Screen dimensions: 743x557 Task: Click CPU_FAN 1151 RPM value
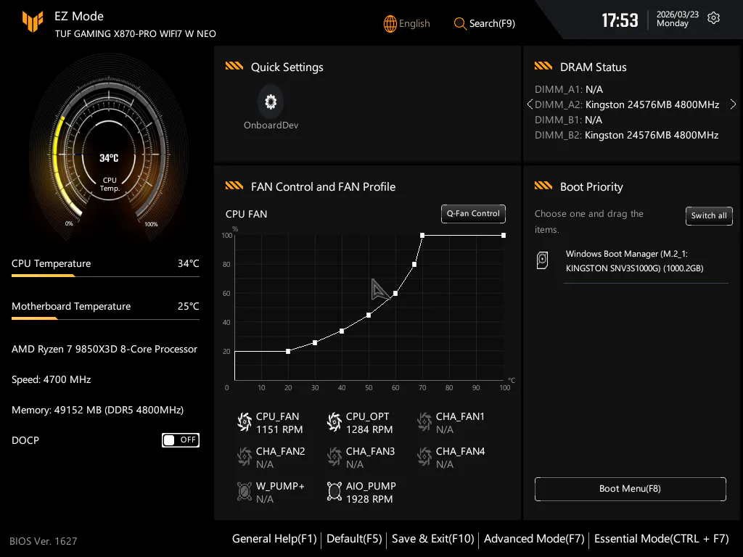coord(279,429)
